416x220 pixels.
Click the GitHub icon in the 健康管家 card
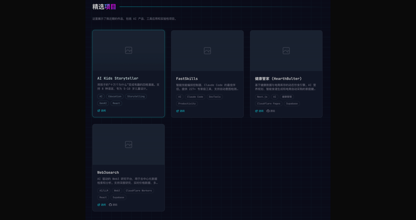268,111
